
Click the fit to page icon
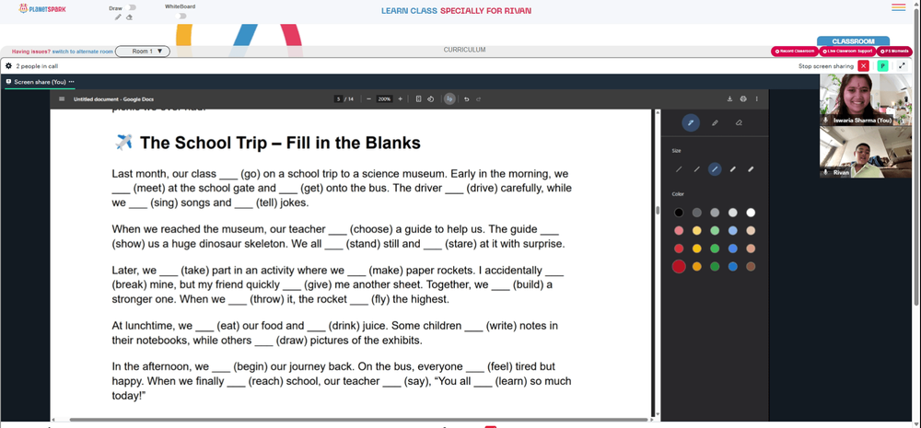point(418,99)
